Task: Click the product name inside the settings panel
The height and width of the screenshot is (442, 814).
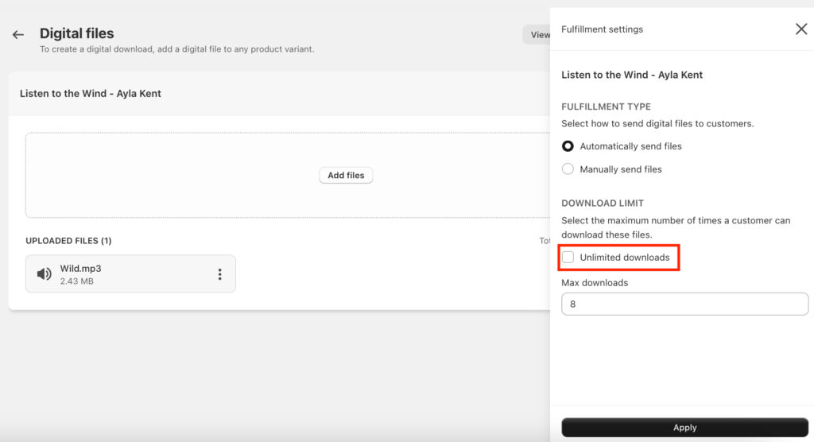Action: click(x=632, y=75)
